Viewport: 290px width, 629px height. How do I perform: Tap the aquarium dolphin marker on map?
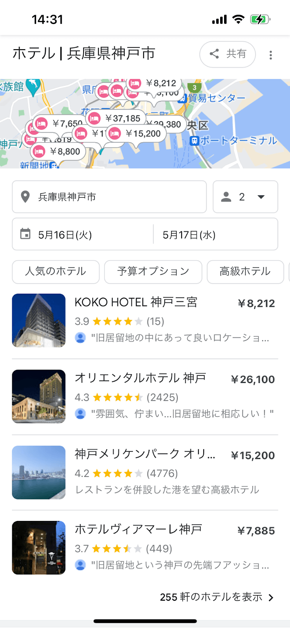pyautogui.click(x=33, y=86)
